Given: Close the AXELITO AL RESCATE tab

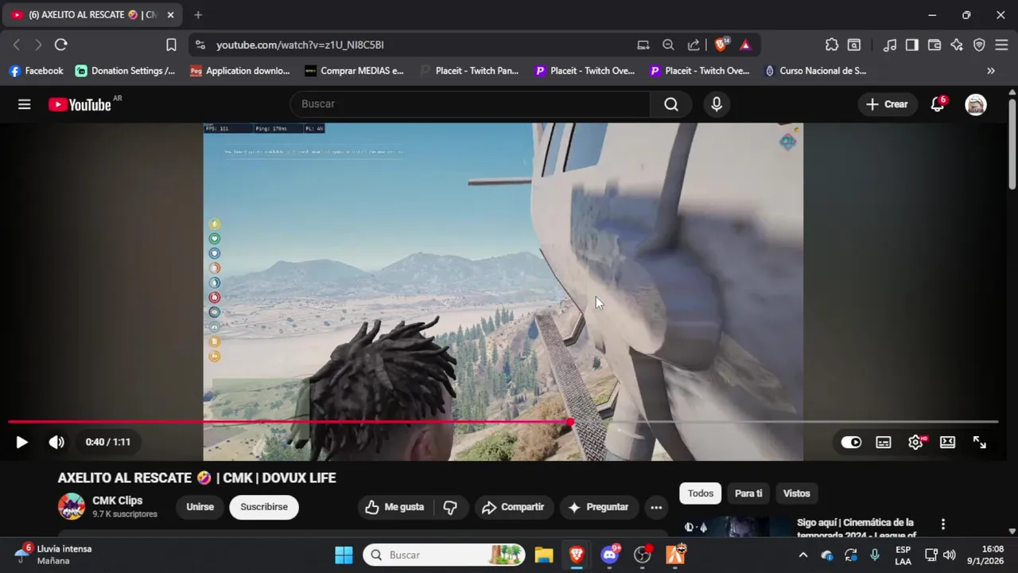Looking at the screenshot, I should [x=170, y=15].
